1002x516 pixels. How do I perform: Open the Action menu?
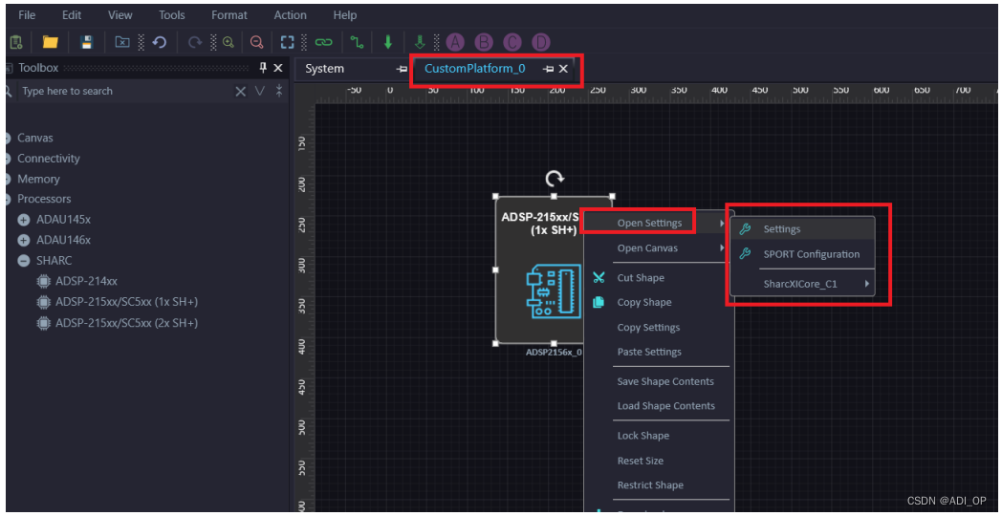(x=290, y=14)
